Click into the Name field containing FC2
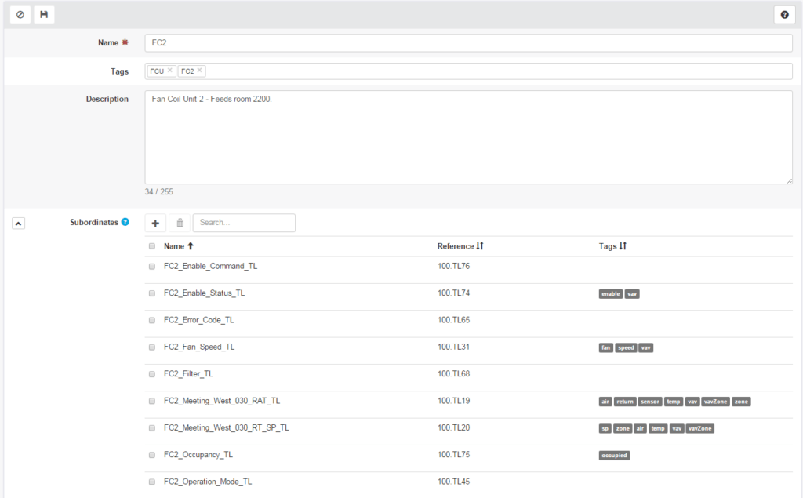 (x=469, y=42)
